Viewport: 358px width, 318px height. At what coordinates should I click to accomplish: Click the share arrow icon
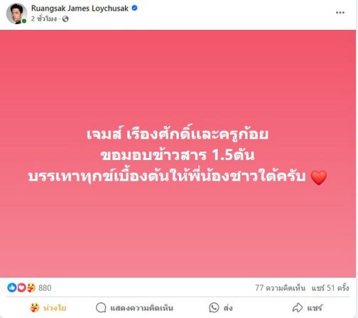tap(298, 307)
